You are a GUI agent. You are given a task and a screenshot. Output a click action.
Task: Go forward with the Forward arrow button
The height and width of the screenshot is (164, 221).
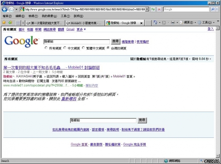click(11, 9)
